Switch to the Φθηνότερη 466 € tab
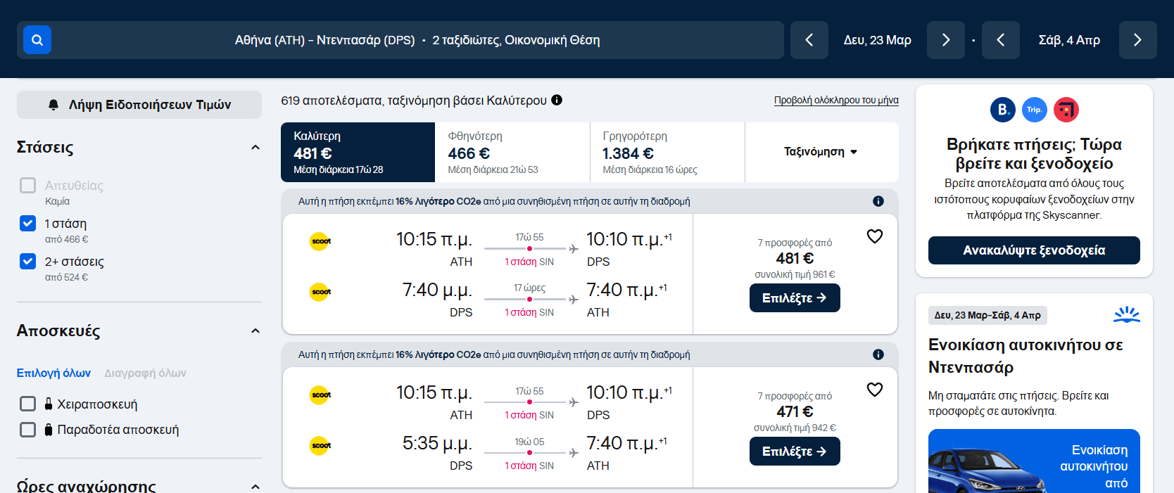 coord(512,152)
